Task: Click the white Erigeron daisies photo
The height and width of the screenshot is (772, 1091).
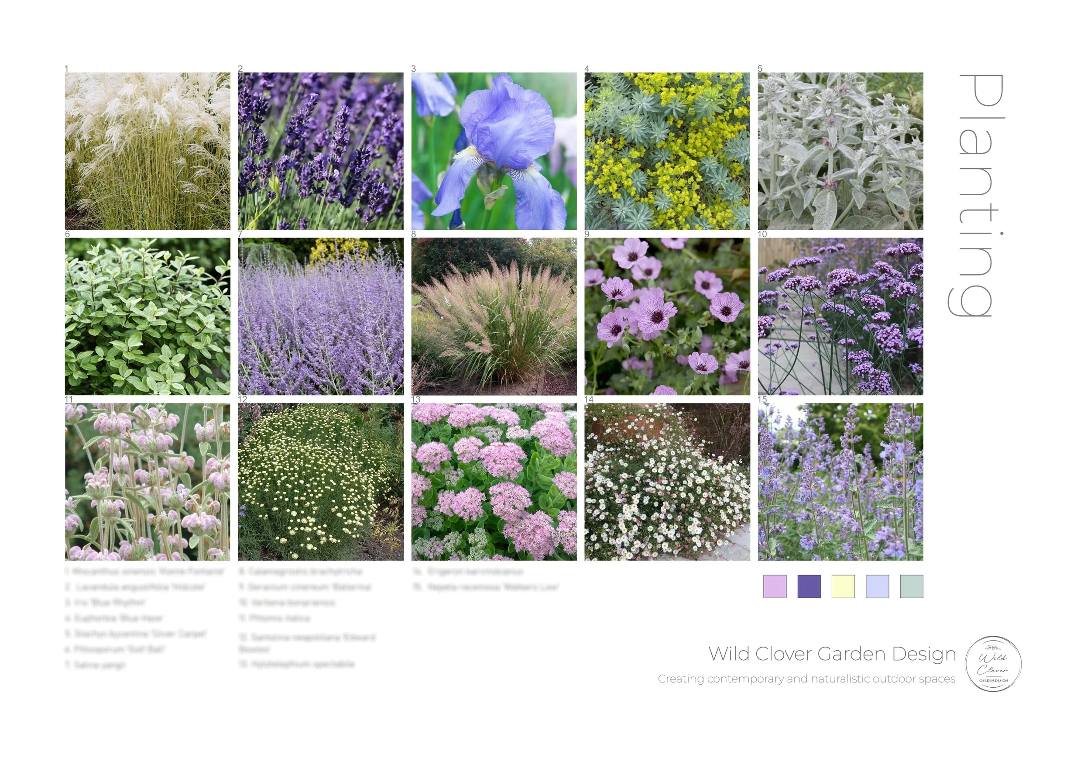Action: pos(667,482)
